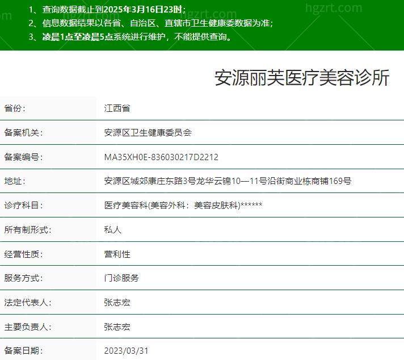Select 安源区卫生健康委员会 value
Viewport: 404px width, 360px height.
tap(148, 132)
